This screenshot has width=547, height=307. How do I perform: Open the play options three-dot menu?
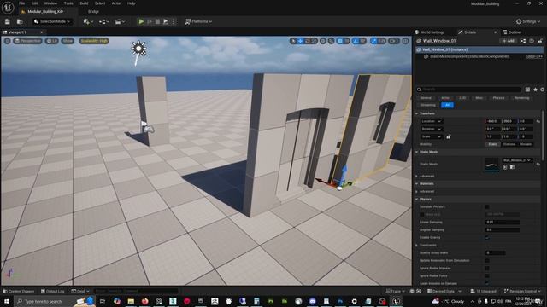pos(174,21)
